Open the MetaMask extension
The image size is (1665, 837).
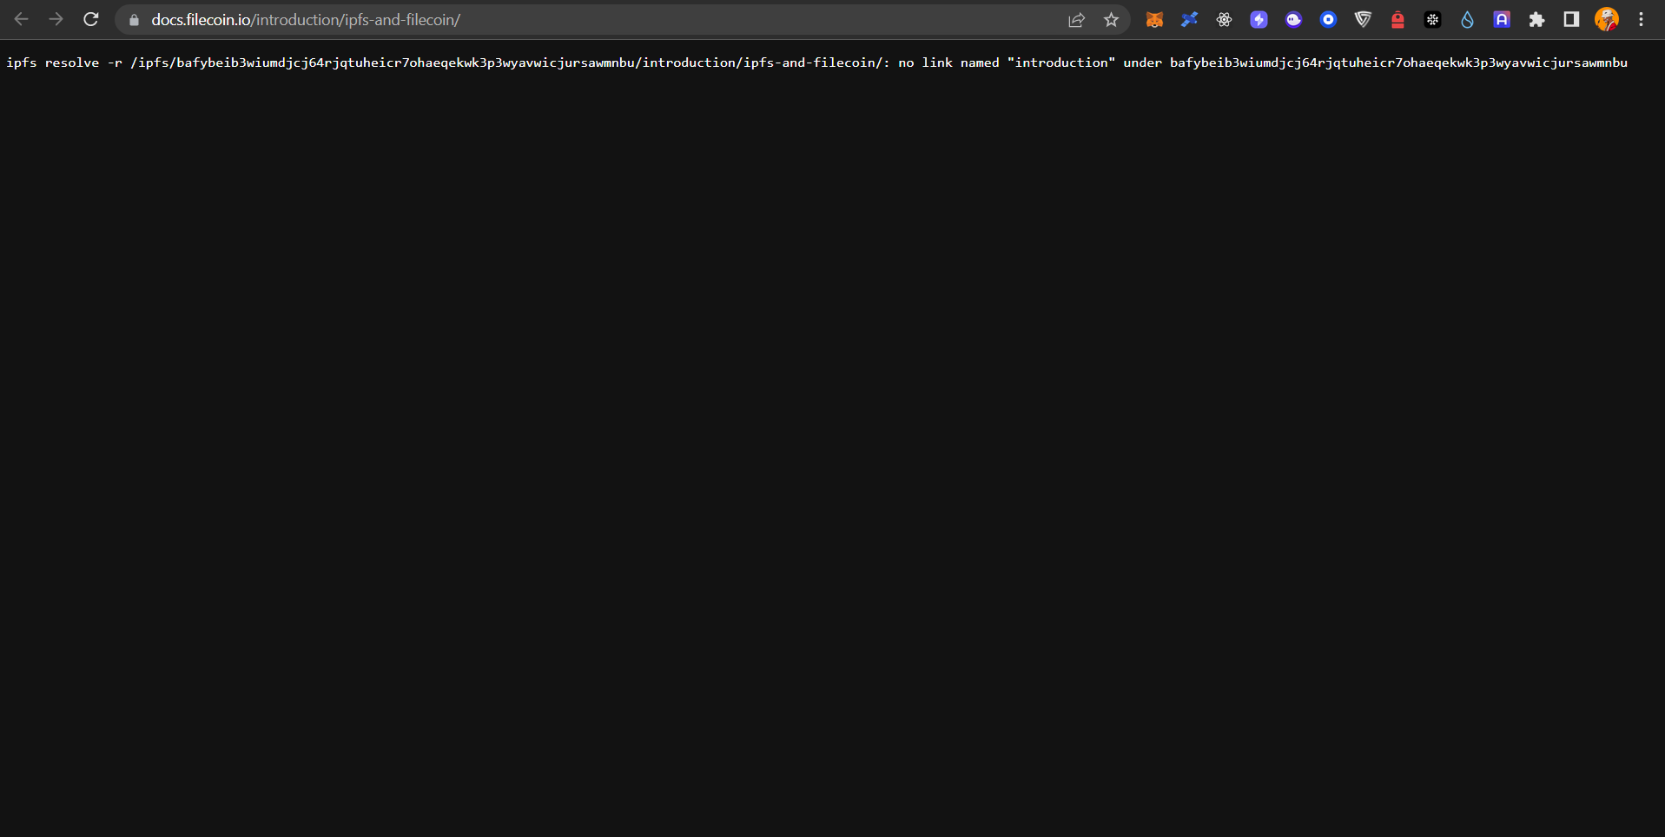pos(1155,19)
